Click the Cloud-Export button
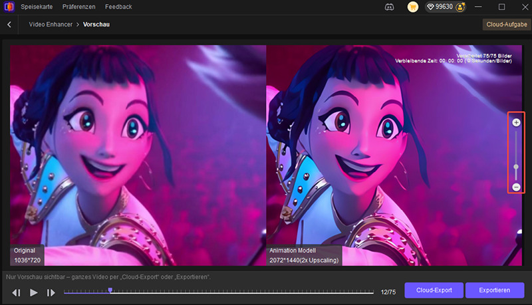Screen dimensions: 532x305 tap(433, 291)
